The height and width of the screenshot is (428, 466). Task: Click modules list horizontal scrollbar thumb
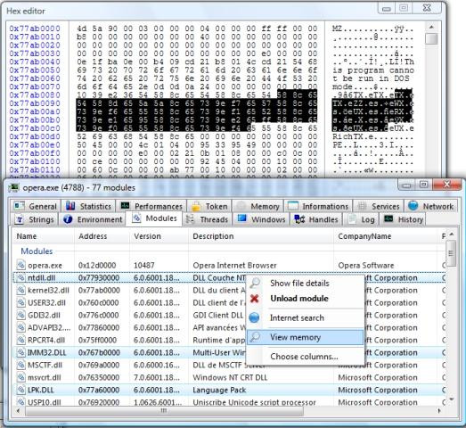[x=164, y=411]
